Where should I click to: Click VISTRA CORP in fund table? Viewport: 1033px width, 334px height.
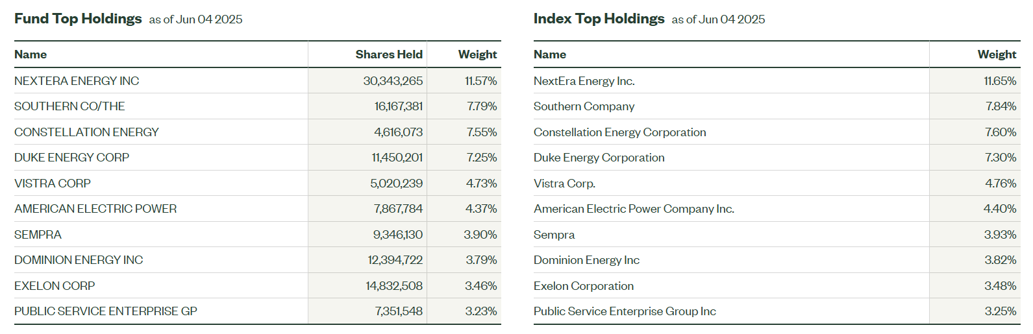coord(53,184)
